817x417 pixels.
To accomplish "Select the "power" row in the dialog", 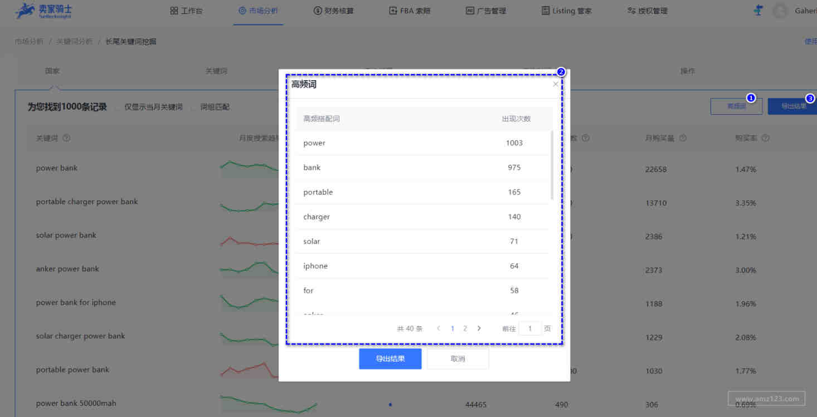I will pyautogui.click(x=423, y=143).
